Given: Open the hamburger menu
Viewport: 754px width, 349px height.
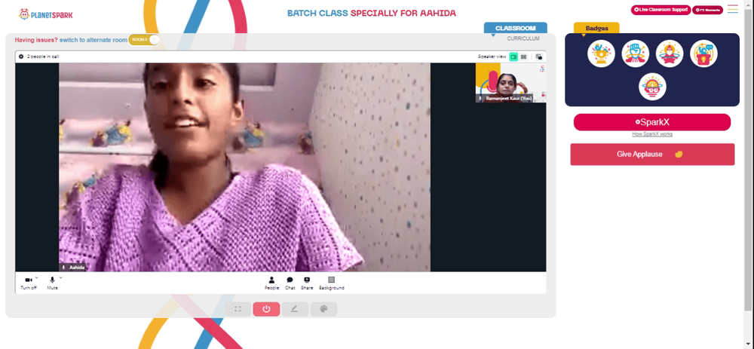Looking at the screenshot, I should click(732, 9).
